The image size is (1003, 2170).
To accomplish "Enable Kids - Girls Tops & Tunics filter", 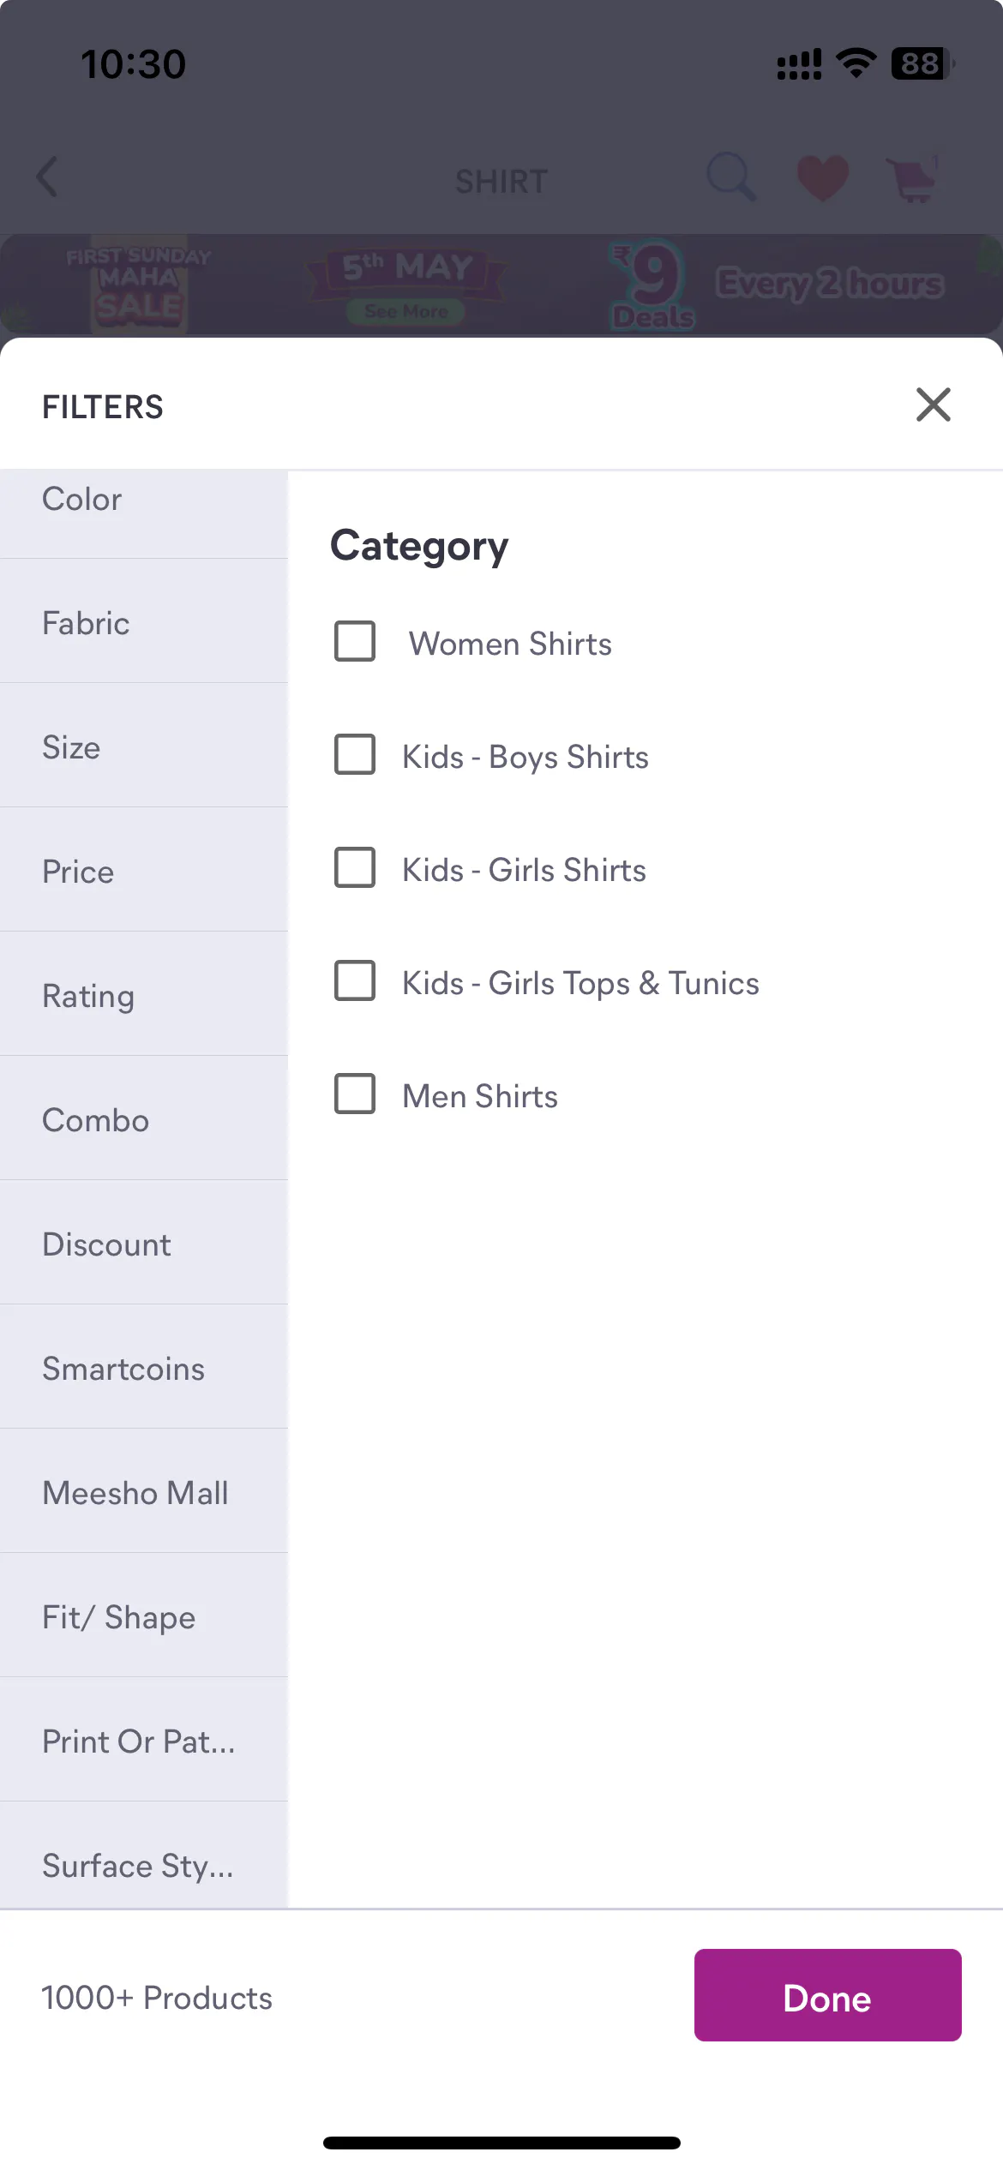I will tap(355, 981).
